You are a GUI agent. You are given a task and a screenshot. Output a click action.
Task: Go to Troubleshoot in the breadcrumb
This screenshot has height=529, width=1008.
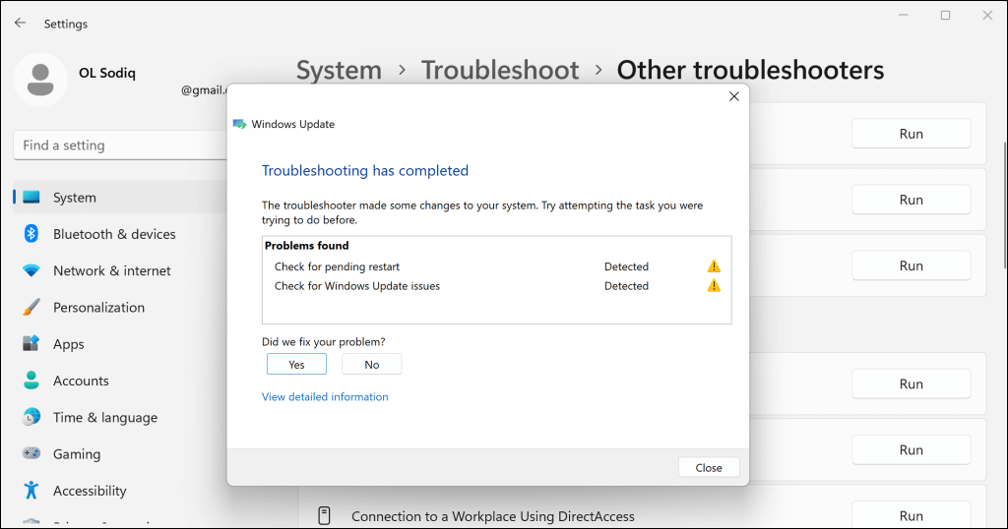(x=500, y=71)
